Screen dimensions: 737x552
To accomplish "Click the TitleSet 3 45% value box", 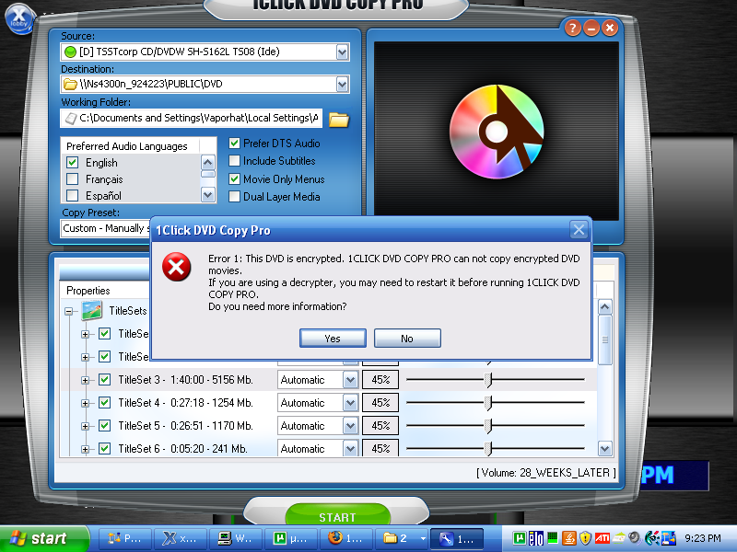I will [x=380, y=380].
